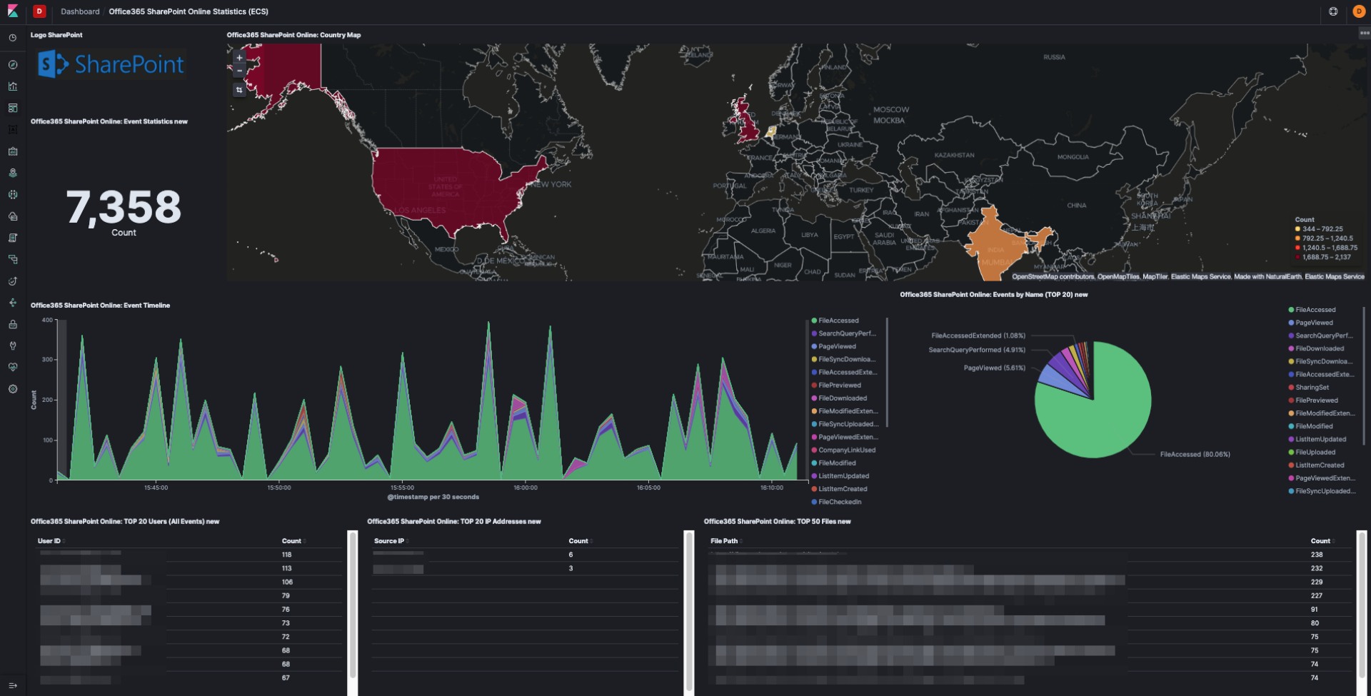The image size is (1371, 696).
Task: Open Recently viewed via the clock icon
Action: click(x=13, y=38)
